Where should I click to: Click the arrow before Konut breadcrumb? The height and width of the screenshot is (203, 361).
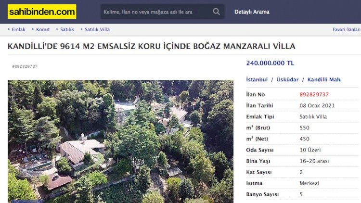coord(33,29)
